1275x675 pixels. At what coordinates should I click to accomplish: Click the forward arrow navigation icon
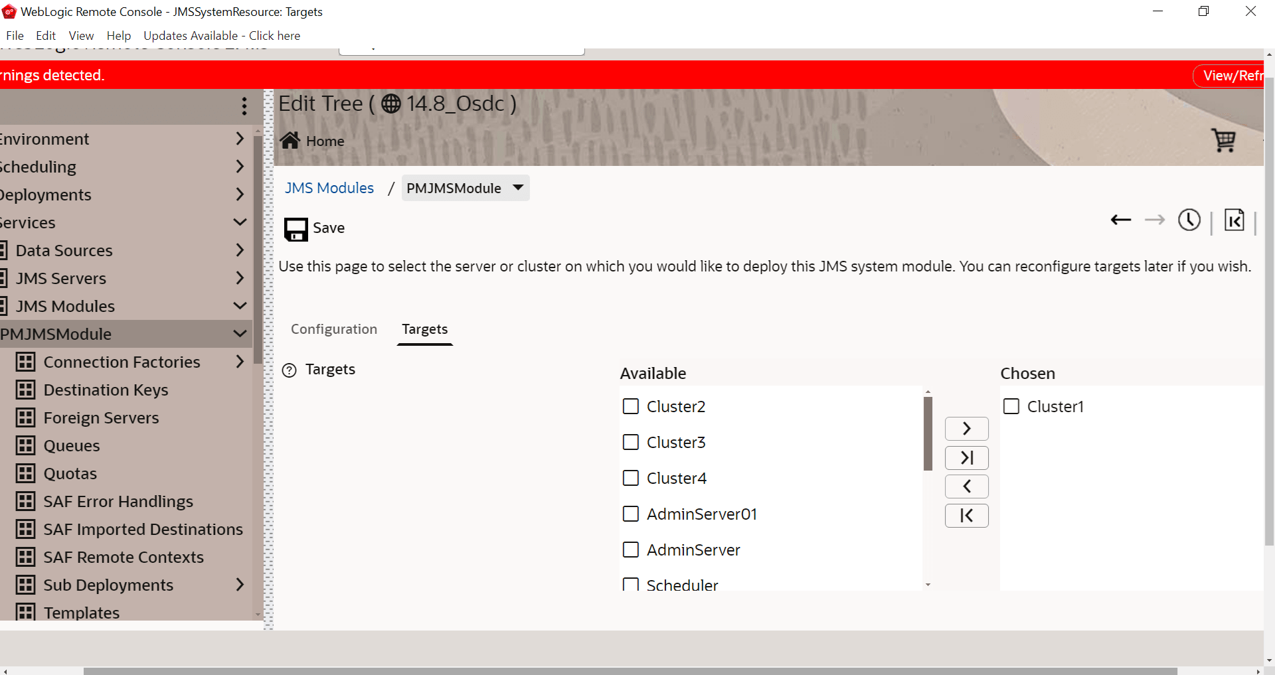point(1155,220)
